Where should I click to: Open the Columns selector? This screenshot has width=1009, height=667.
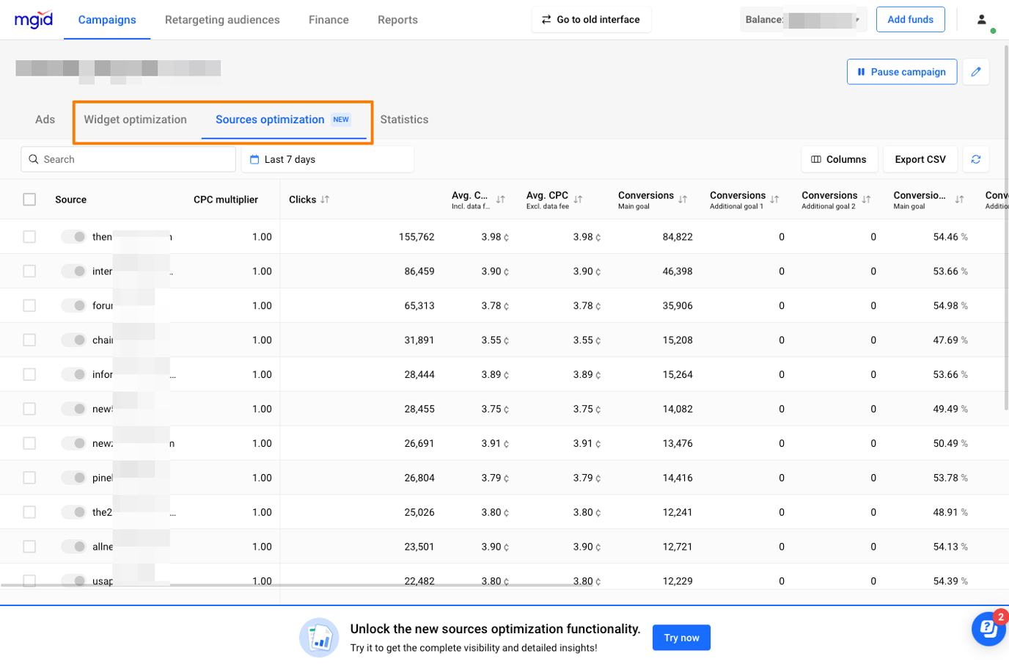839,158
